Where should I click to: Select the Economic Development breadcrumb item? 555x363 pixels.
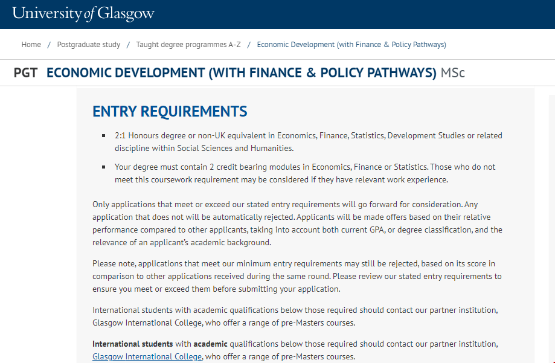point(351,45)
